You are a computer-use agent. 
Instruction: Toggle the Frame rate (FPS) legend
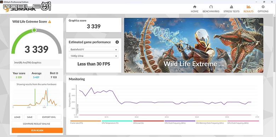point(86,122)
